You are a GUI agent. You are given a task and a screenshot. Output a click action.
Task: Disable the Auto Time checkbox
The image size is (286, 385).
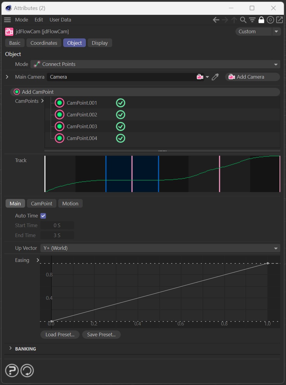pos(43,216)
